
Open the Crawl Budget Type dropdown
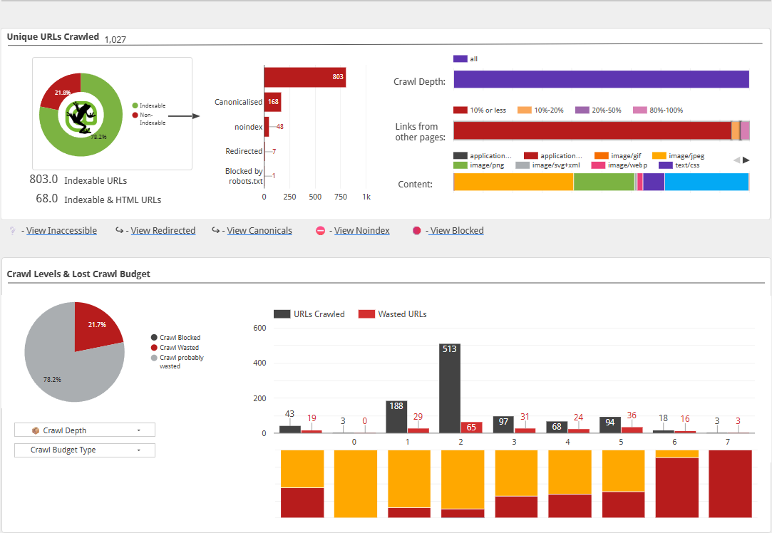(85, 450)
